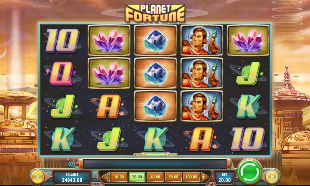
Task: Click the Planet Fortune logo
Action: point(155,13)
